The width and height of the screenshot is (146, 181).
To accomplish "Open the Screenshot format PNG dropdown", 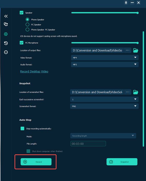I will [104, 106].
